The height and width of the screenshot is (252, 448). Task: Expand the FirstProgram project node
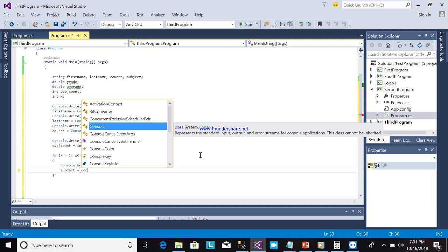pos(371,70)
